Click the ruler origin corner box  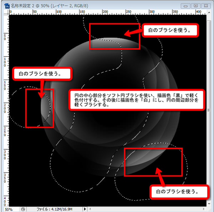coord(6,12)
